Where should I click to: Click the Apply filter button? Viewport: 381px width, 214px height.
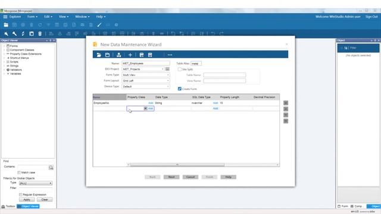click(27, 200)
